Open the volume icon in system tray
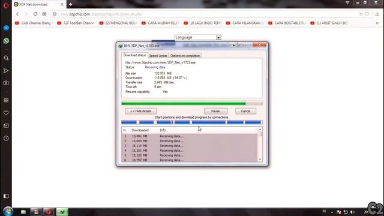The image size is (384, 216). (x=352, y=212)
